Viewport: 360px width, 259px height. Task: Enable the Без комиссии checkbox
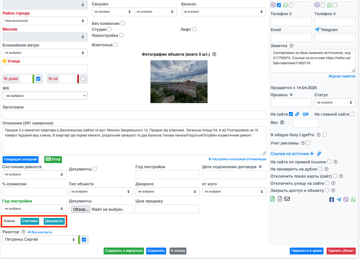click(x=123, y=23)
